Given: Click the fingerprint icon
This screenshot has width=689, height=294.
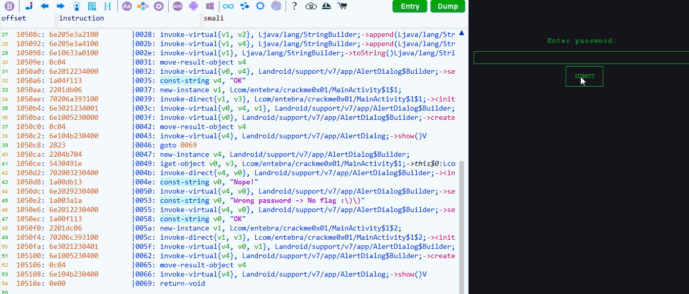Looking at the screenshot, I should (276, 6).
